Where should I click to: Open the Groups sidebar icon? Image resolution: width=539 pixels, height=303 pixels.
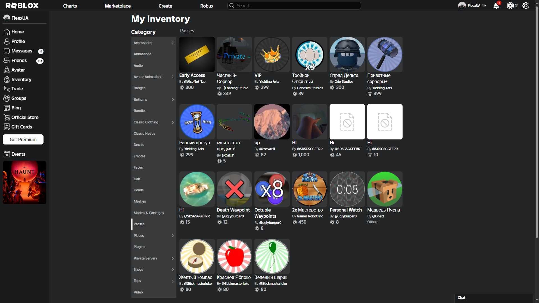7,98
